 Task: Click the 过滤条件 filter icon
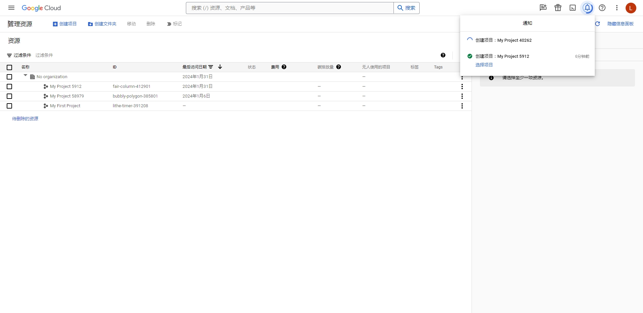pyautogui.click(x=9, y=55)
